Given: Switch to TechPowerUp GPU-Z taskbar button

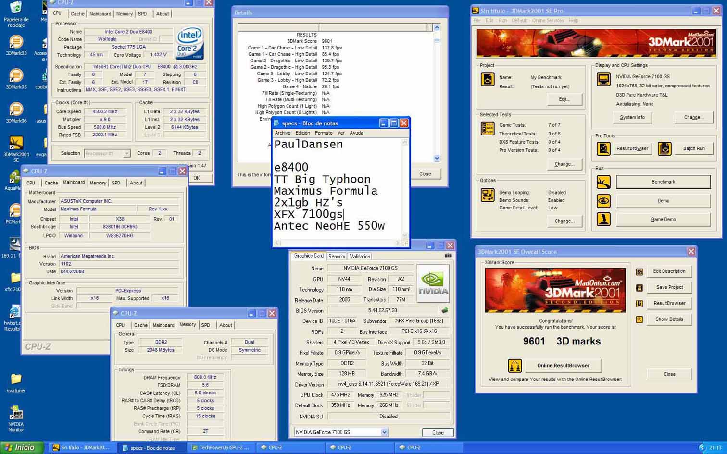Looking at the screenshot, I should (x=220, y=448).
